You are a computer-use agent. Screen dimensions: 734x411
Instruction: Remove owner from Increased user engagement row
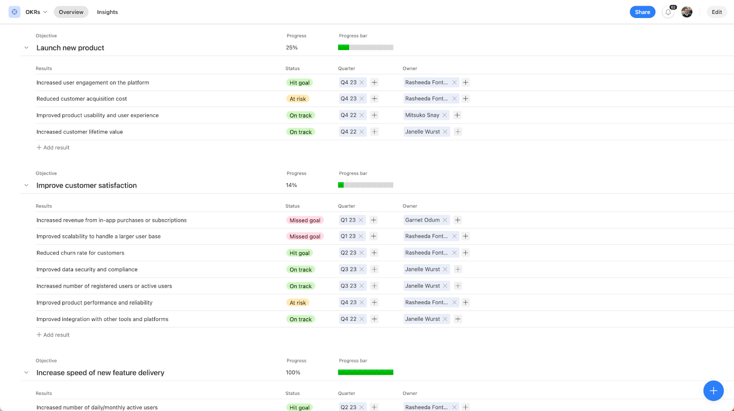(455, 83)
